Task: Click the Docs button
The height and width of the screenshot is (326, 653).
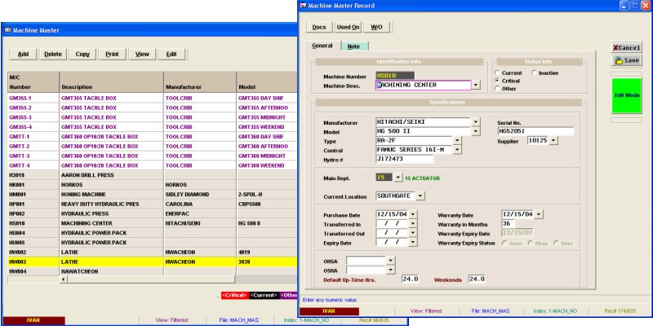Action: point(318,27)
